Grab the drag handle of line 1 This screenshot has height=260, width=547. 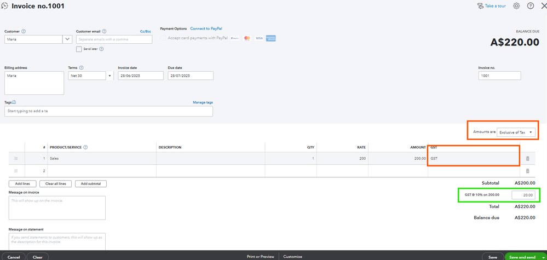16,159
